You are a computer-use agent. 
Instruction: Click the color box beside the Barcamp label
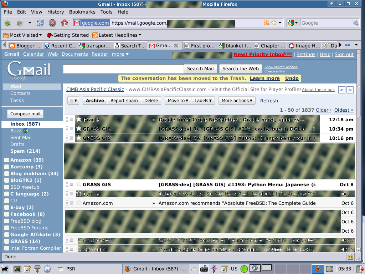[x=6, y=167]
